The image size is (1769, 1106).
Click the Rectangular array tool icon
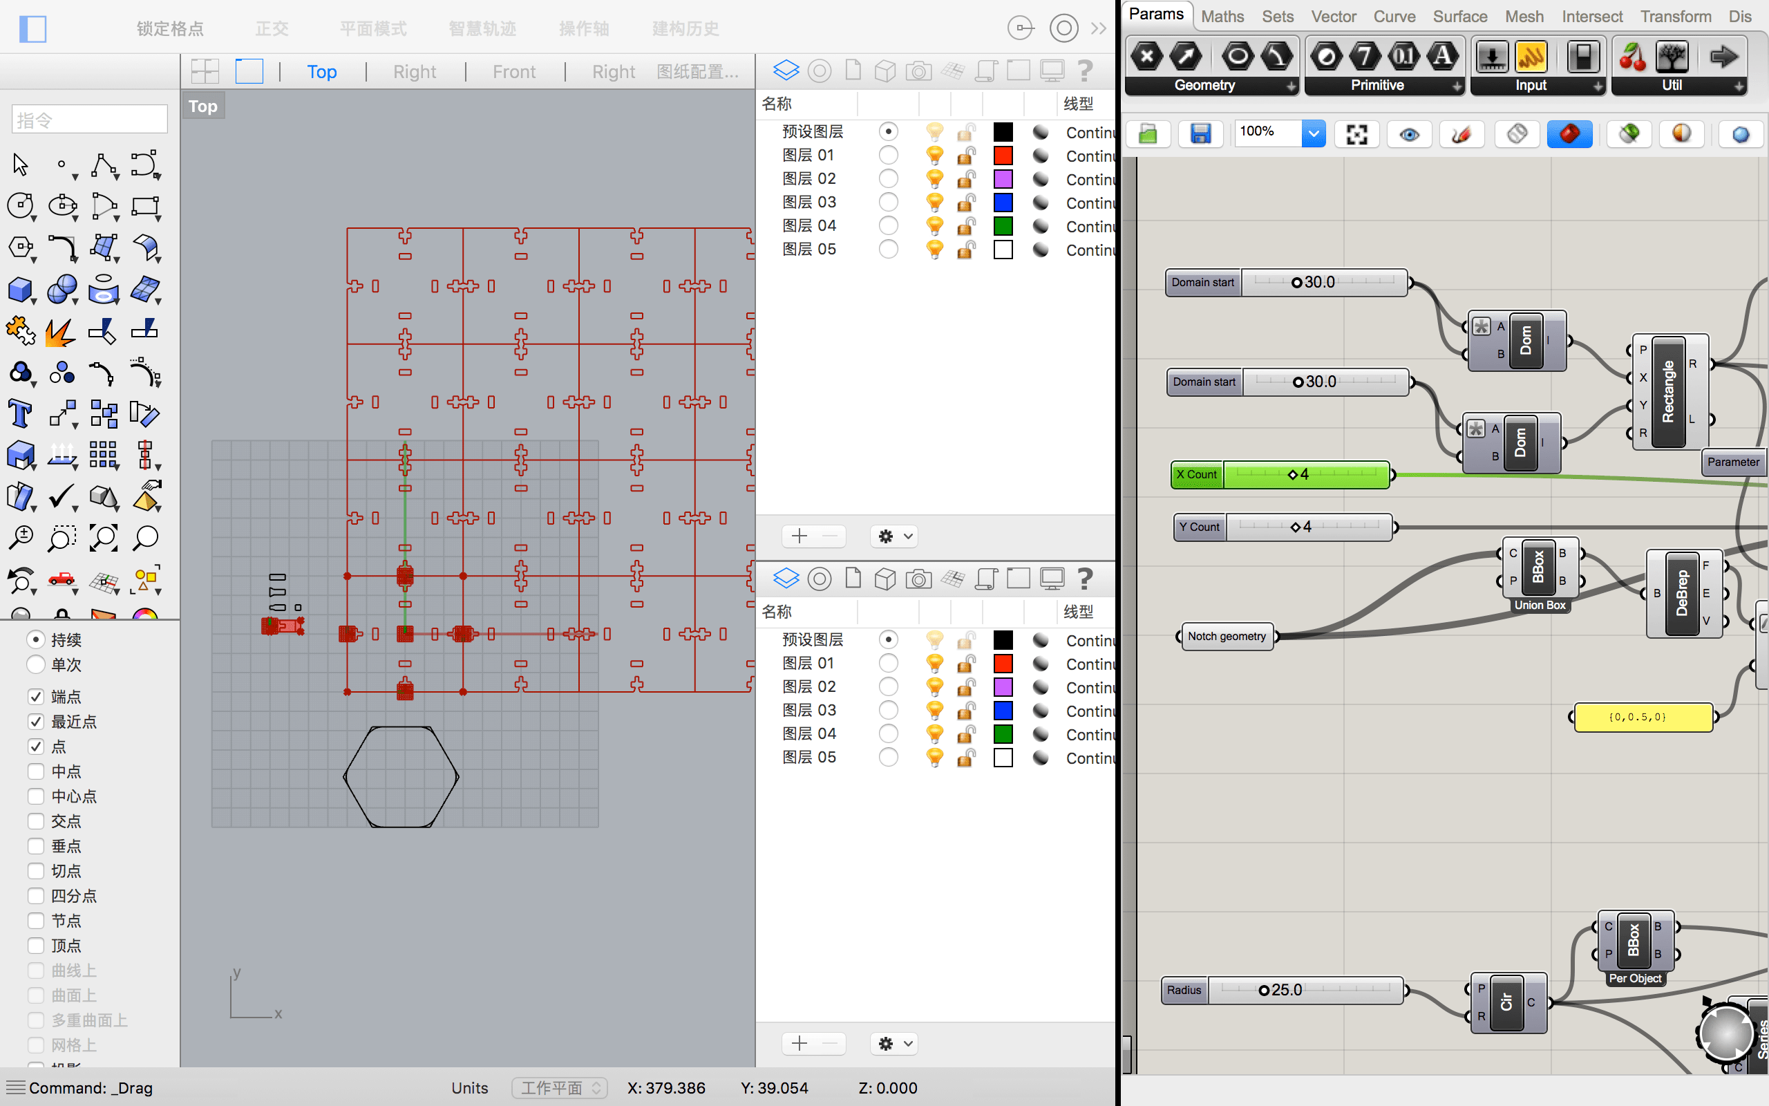click(103, 455)
